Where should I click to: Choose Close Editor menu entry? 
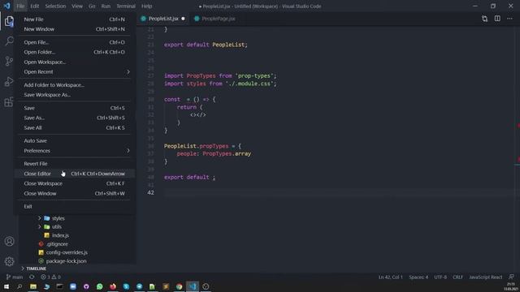74,174
